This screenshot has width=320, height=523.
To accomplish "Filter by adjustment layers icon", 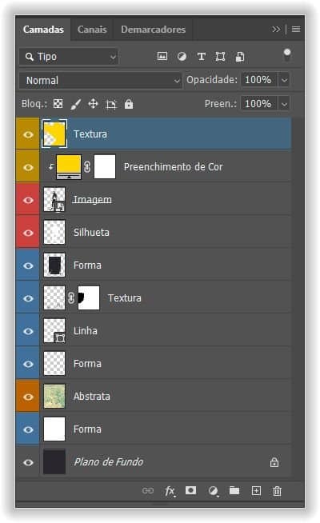I will click(182, 56).
